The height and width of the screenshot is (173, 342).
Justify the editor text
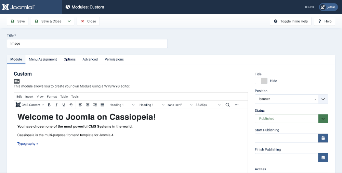click(x=102, y=105)
